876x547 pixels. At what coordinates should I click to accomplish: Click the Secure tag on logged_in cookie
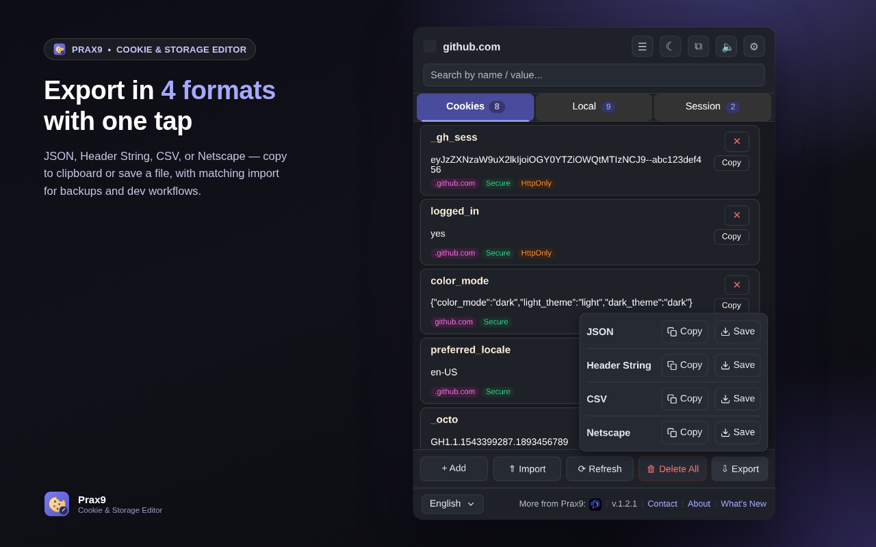click(498, 253)
